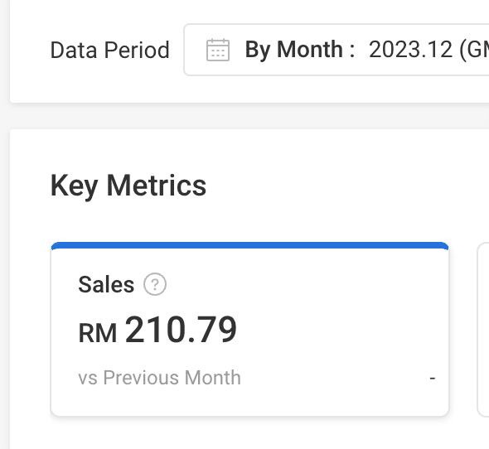Click the RM currency prefix
This screenshot has height=449, width=489.
[x=98, y=333]
